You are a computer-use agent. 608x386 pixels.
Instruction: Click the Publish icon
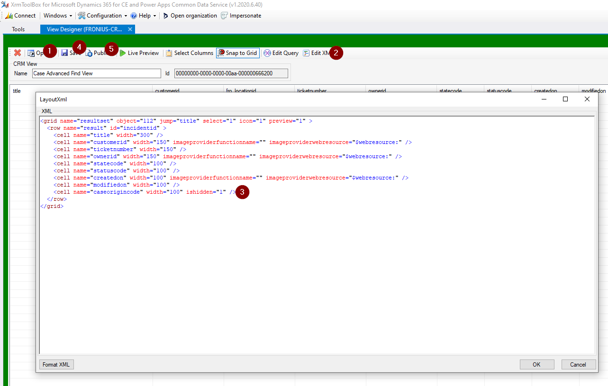tap(89, 53)
